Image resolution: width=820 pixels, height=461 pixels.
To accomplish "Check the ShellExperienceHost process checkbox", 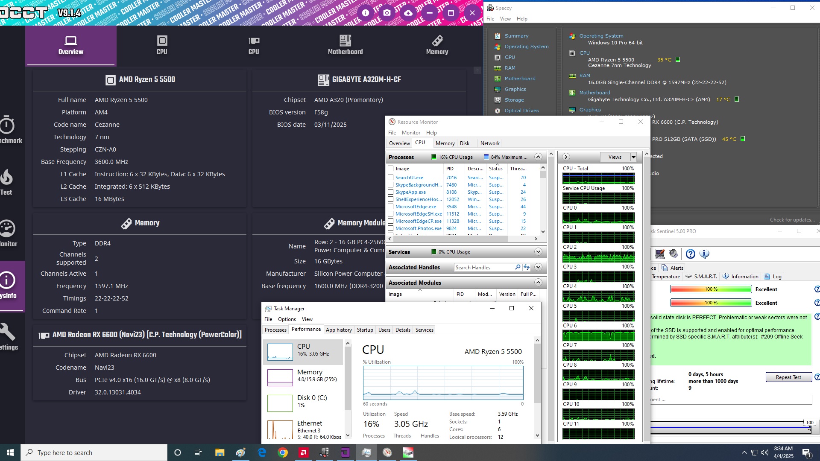I will (x=390, y=199).
